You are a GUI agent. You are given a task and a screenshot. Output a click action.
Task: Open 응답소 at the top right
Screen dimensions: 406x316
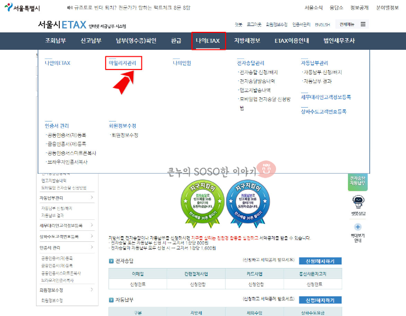coord(336,8)
